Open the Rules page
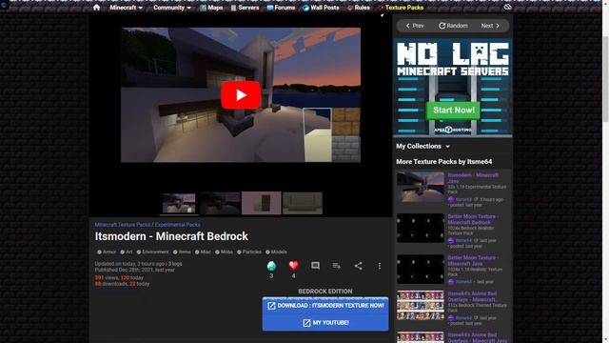 (x=358, y=8)
